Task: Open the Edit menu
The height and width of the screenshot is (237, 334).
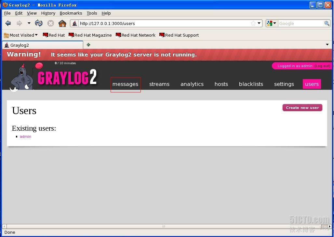Action: (x=19, y=13)
